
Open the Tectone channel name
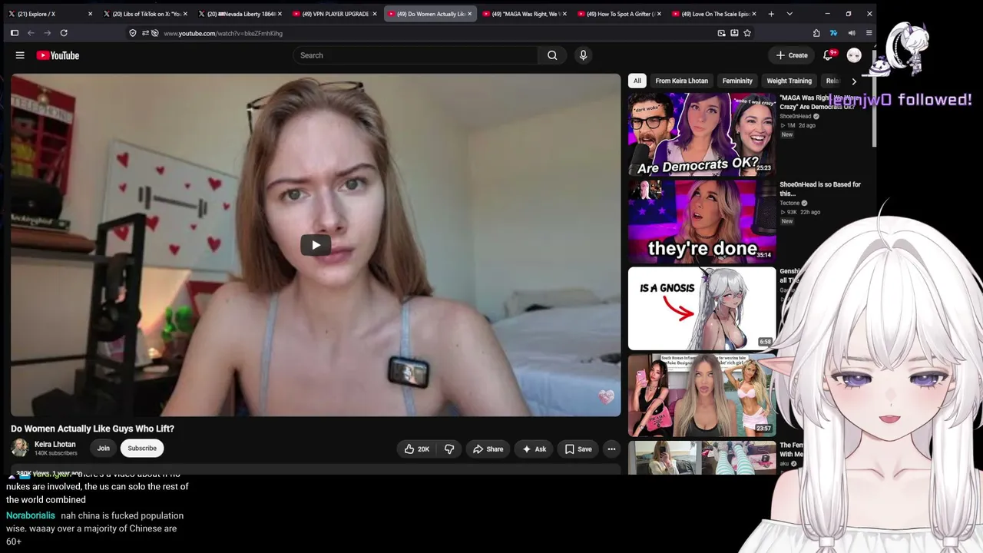(x=789, y=203)
